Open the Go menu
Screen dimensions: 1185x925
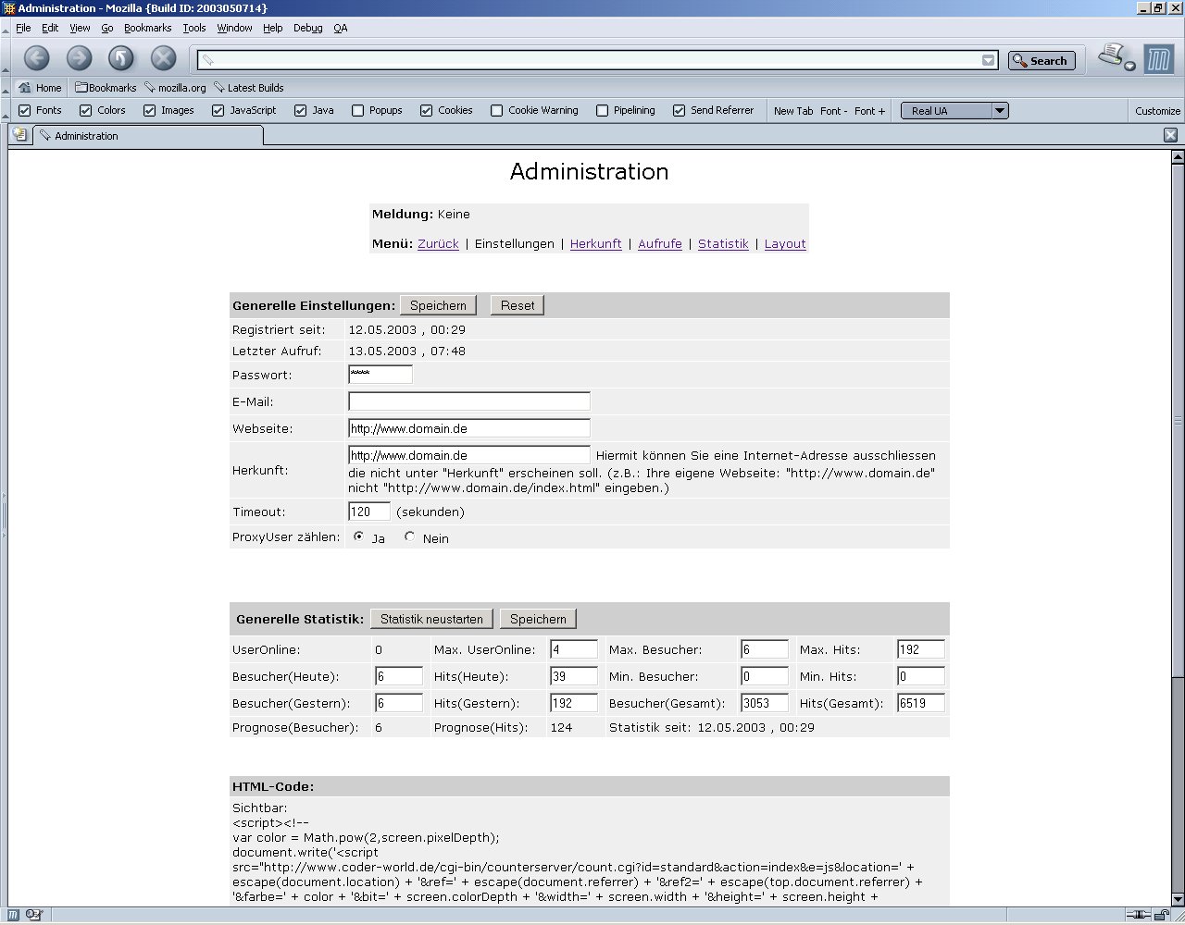tap(107, 28)
